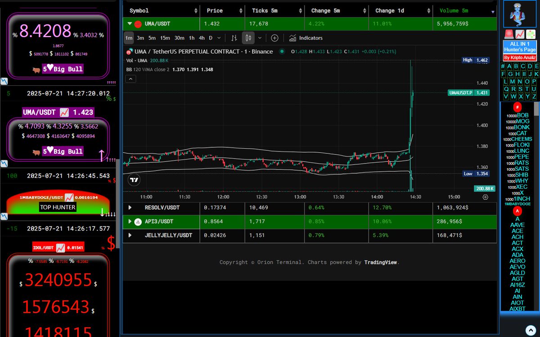
Task: Click the green bubbles icon under genie
Action: [x=531, y=34]
